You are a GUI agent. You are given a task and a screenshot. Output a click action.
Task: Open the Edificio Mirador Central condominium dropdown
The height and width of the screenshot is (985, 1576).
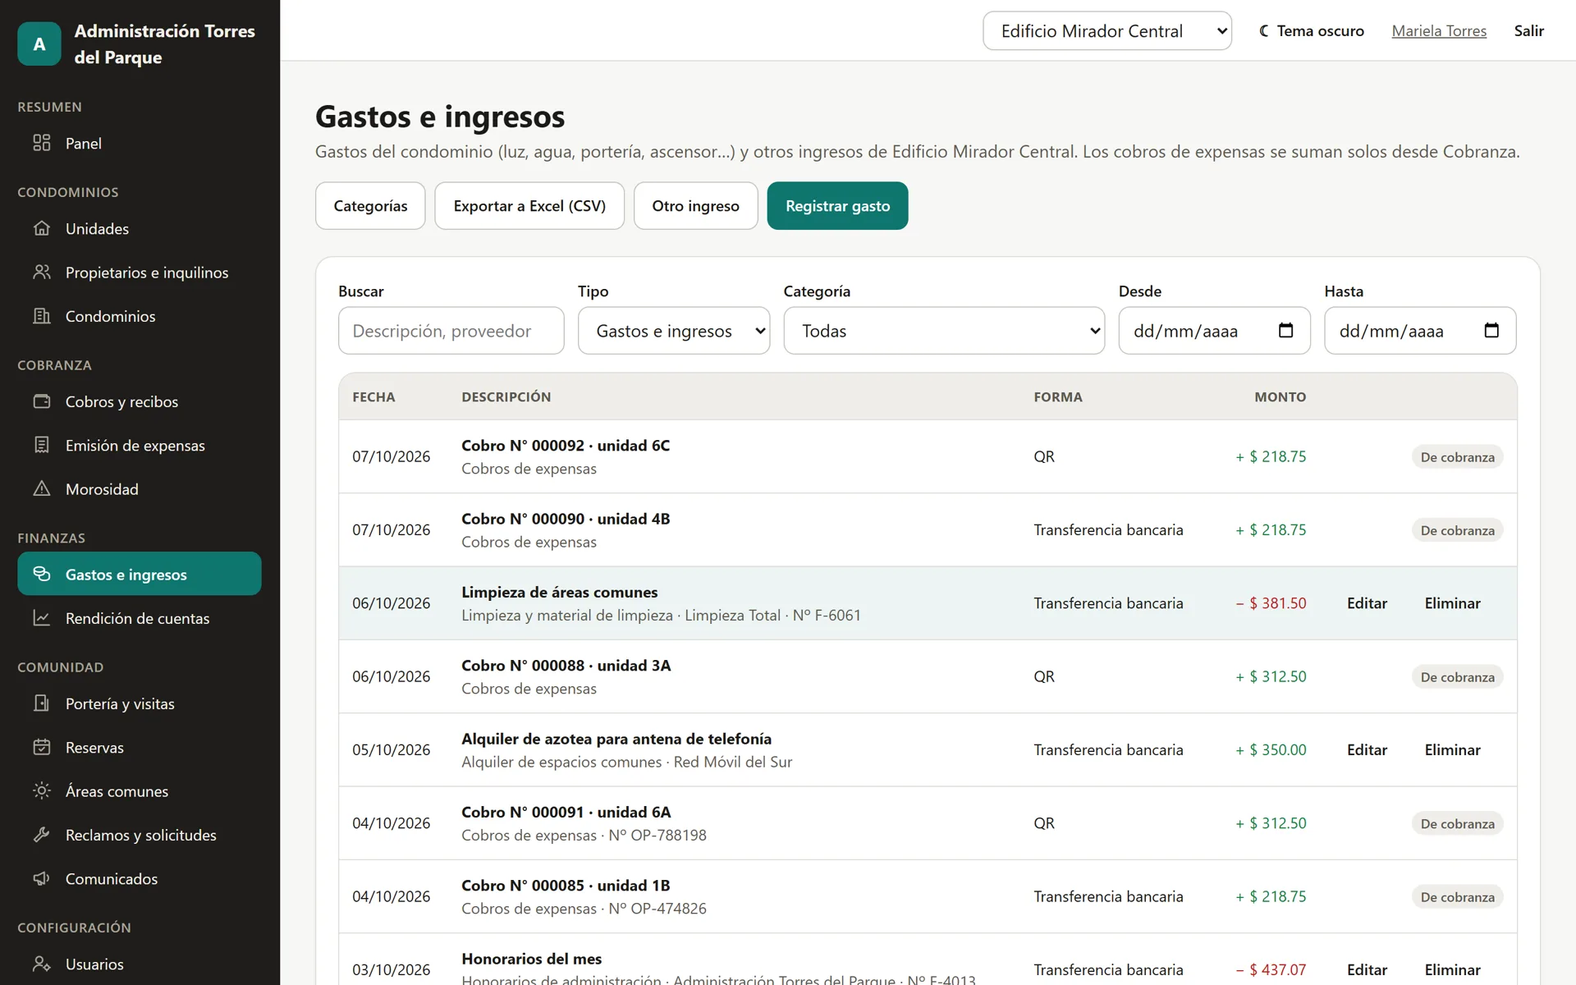point(1107,31)
